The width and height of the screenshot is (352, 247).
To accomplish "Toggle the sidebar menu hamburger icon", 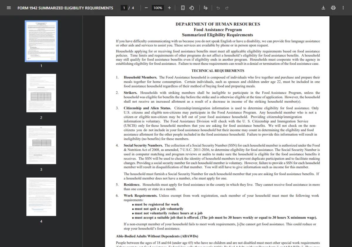I will (9, 8).
